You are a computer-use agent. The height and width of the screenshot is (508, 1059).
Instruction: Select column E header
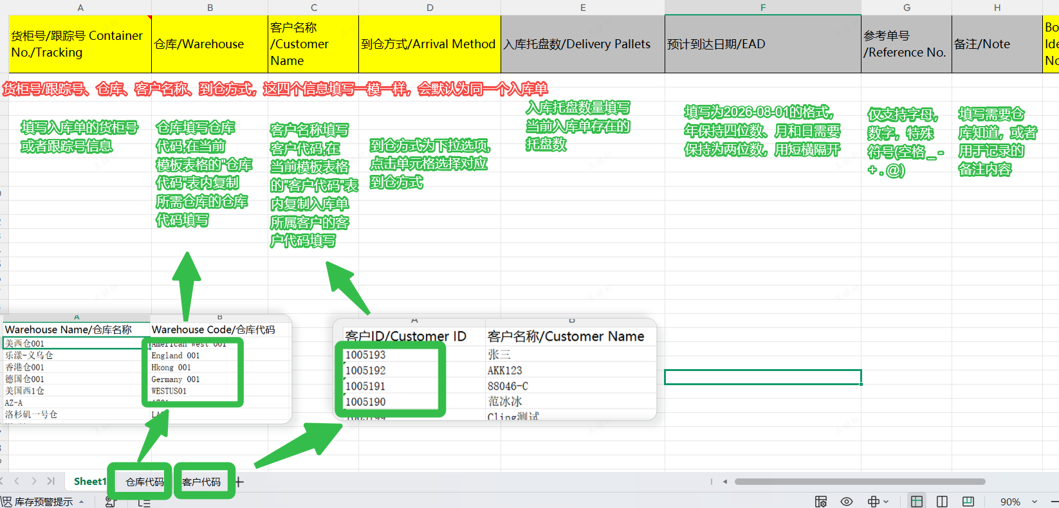[x=583, y=8]
